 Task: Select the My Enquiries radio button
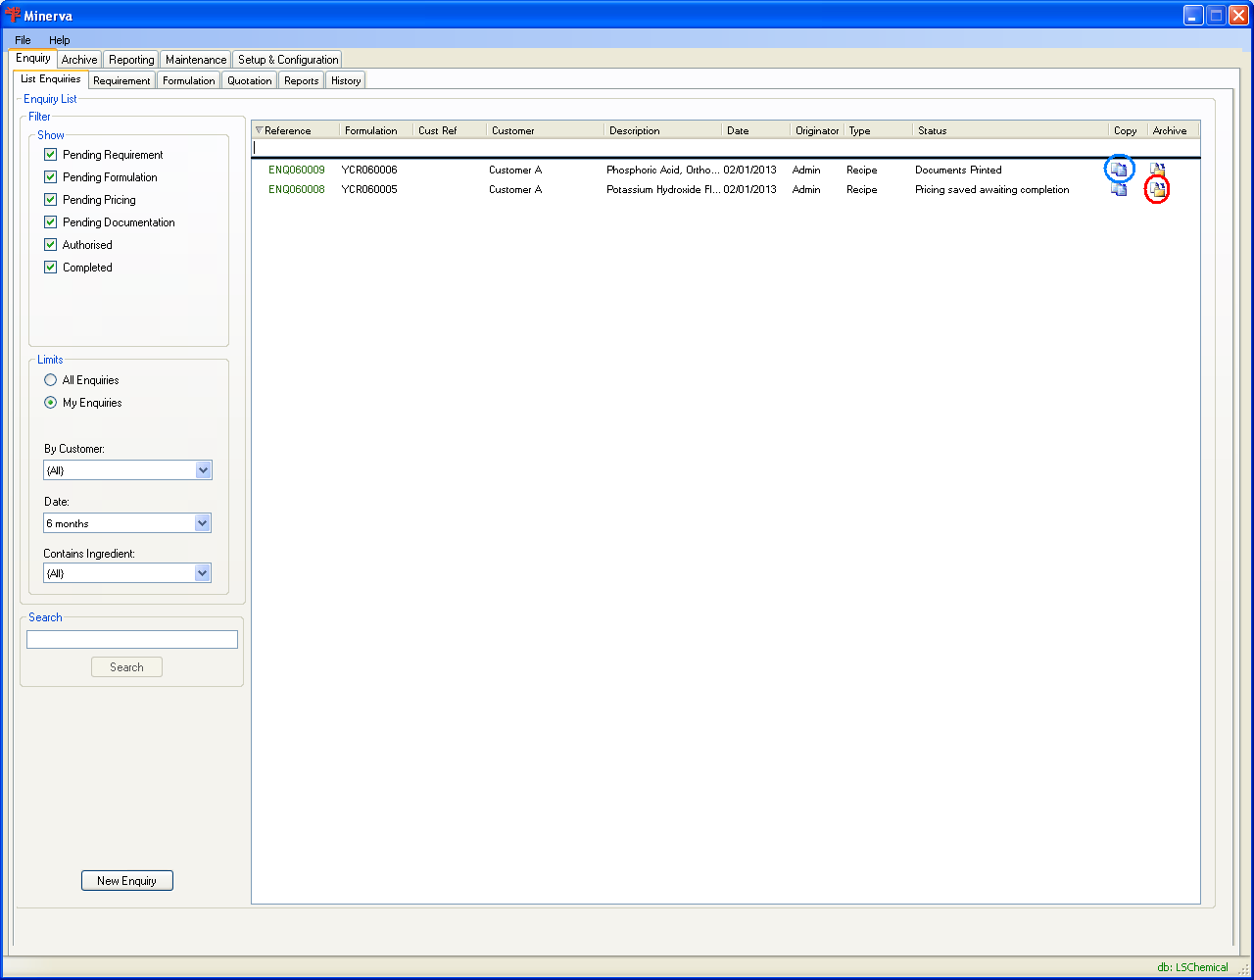pos(51,403)
